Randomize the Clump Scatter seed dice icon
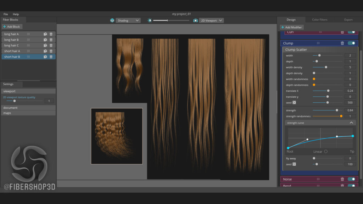The width and height of the screenshot is (363, 204). [294, 102]
